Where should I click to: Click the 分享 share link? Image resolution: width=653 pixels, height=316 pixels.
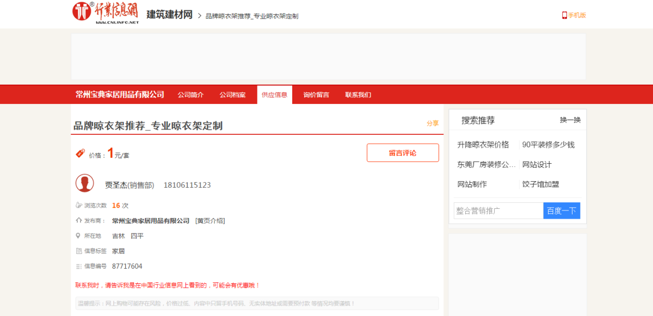point(433,123)
